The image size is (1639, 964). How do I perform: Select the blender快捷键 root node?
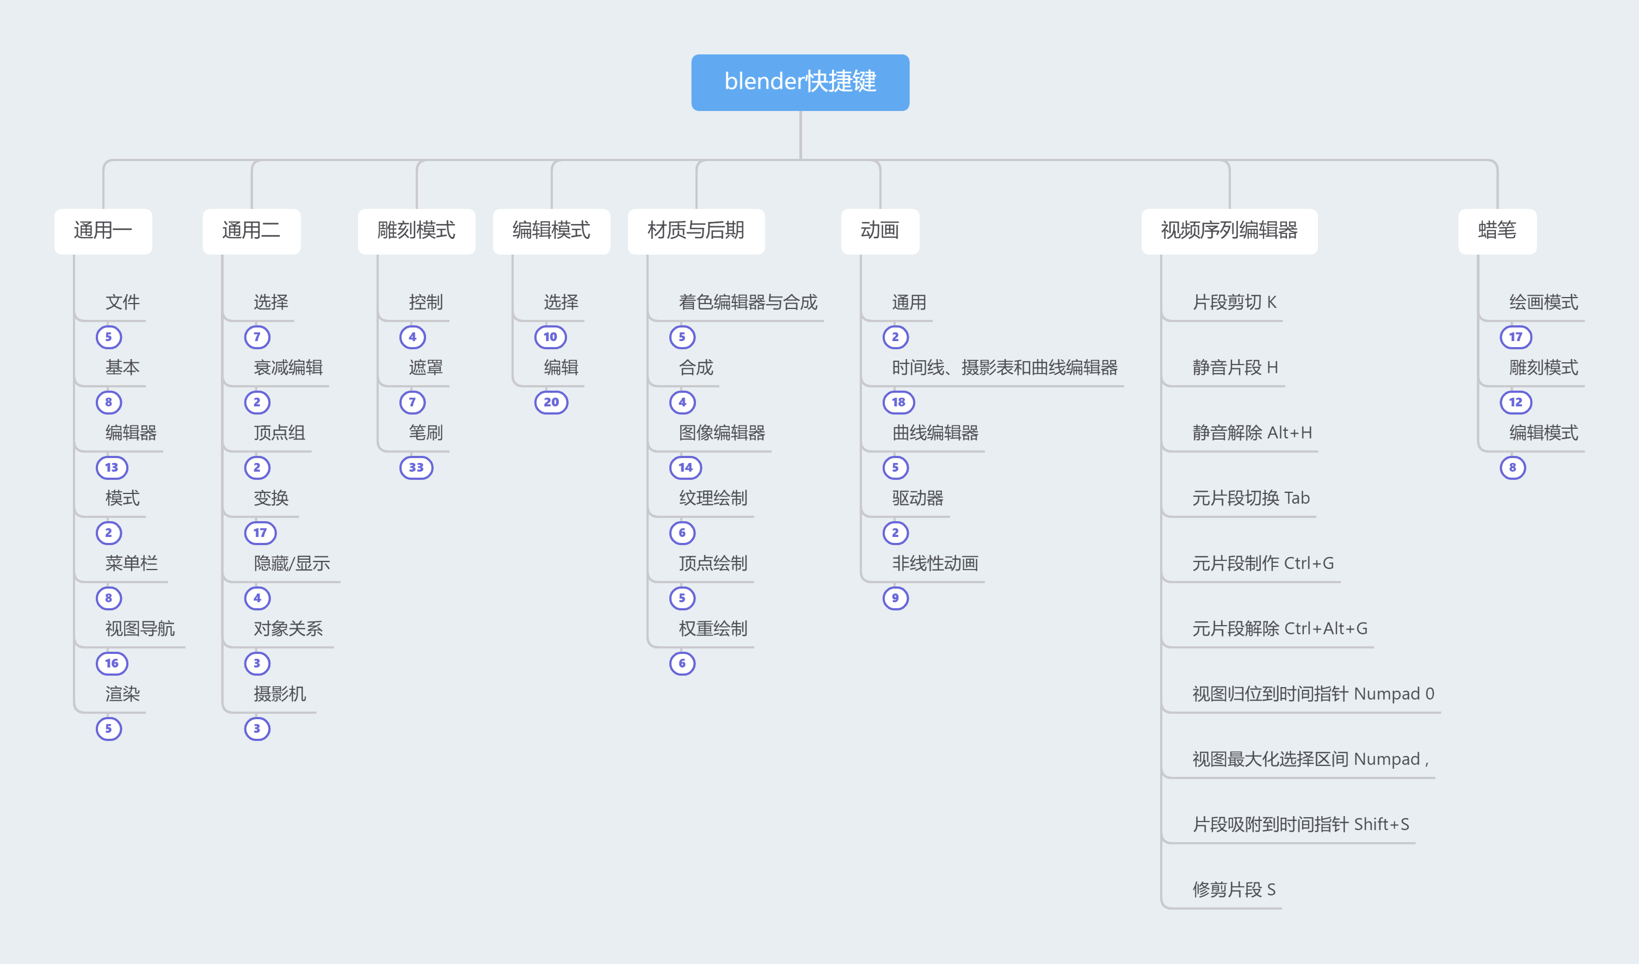click(800, 83)
